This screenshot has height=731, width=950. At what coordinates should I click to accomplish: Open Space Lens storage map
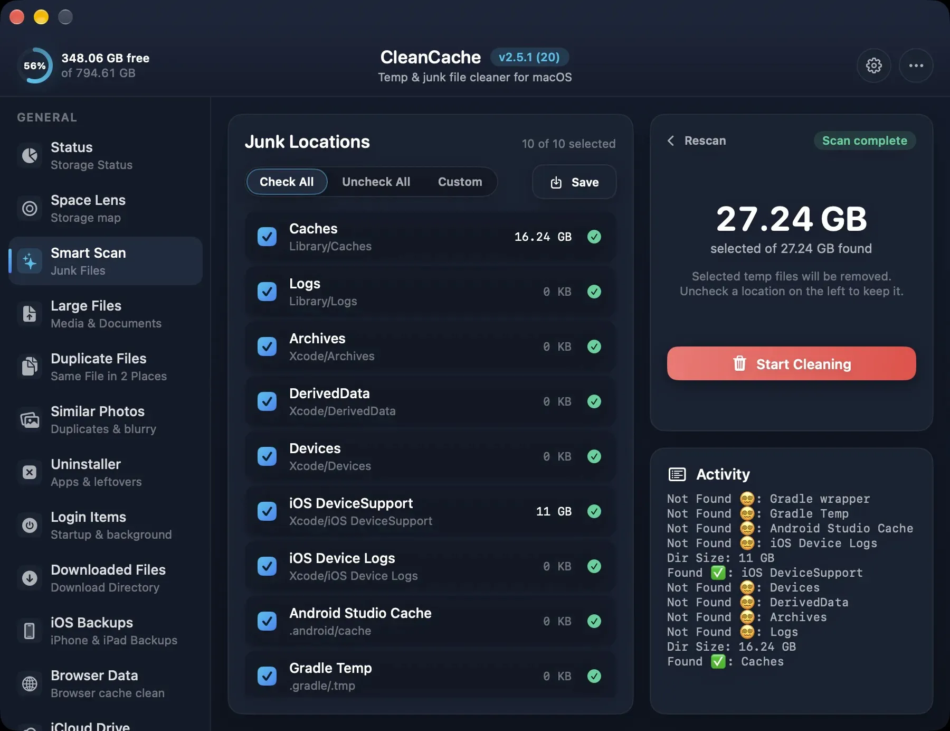click(106, 208)
